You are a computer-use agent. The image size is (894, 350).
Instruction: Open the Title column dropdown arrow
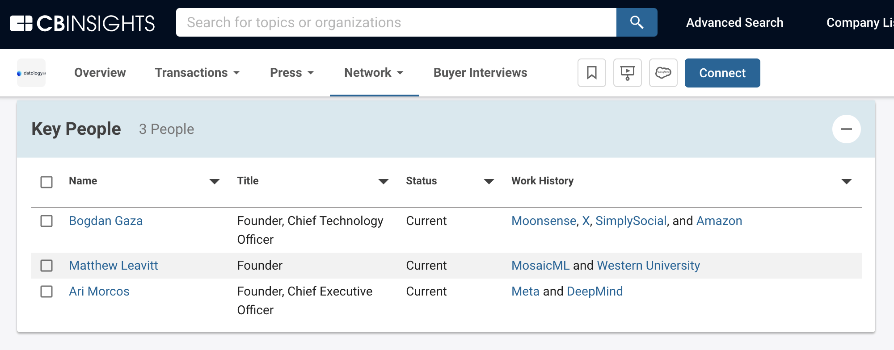point(383,181)
